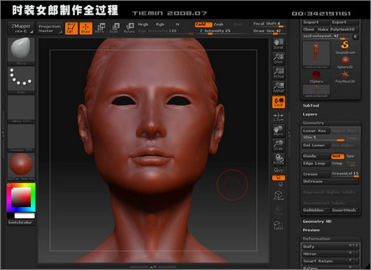This screenshot has width=371, height=270.
Task: Select the Move transform icon in top shelf
Action: coord(100,28)
